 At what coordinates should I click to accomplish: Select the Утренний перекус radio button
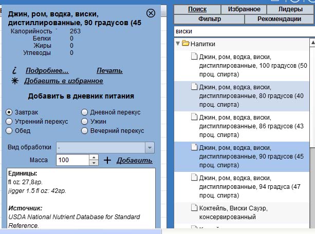9,122
